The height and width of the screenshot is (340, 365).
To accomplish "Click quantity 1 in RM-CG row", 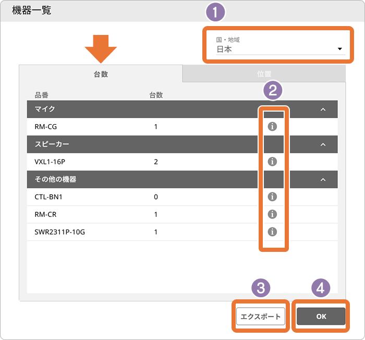I will coord(156,127).
